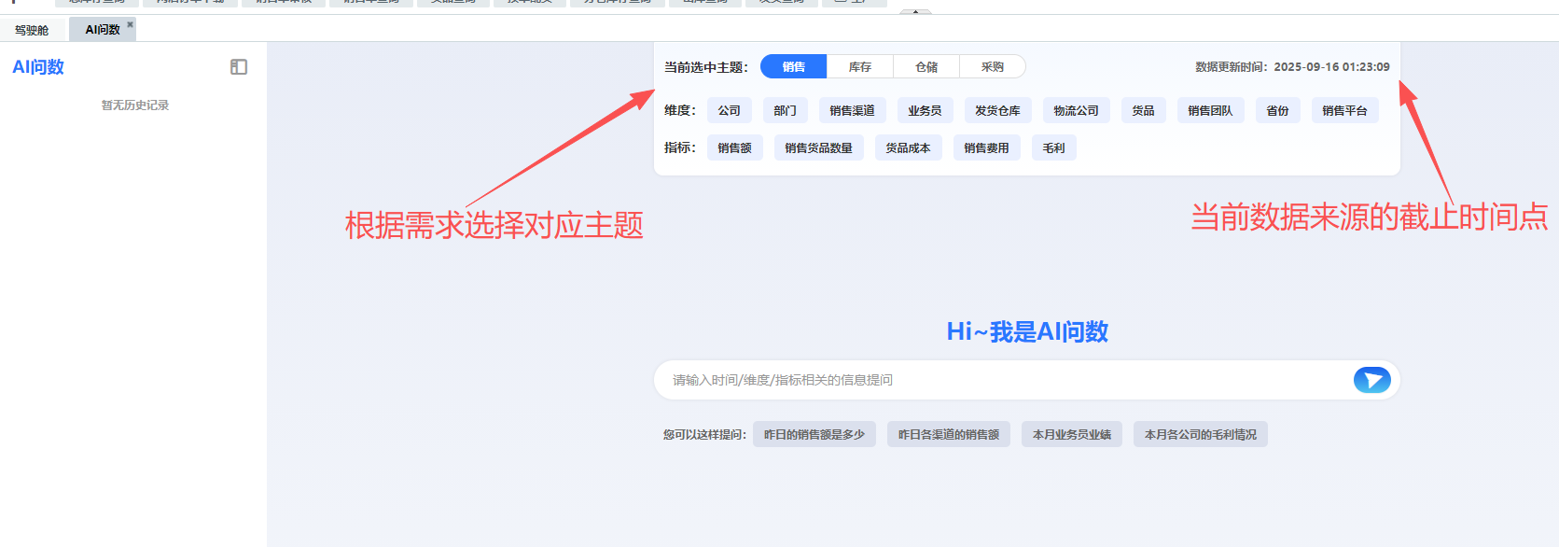Screen dimensions: 1559x547
Task: Click the 销售平台 dimension tag
Action: [1343, 111]
